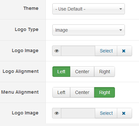This screenshot has height=126, width=139.
Task: Open the Logo Type "Image" dropdown
Action: 89,30
